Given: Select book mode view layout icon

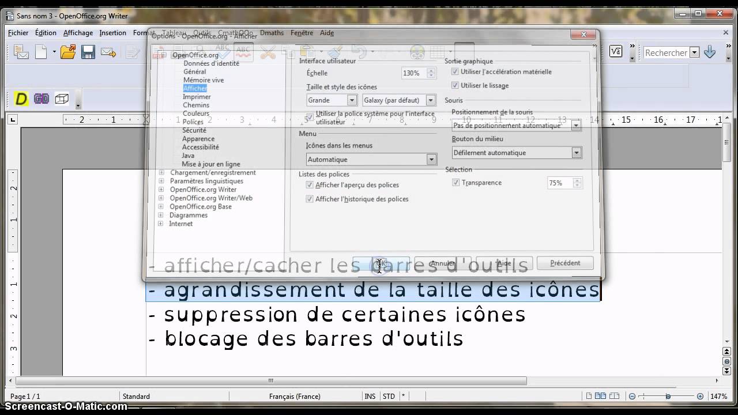Looking at the screenshot, I should 615,396.
